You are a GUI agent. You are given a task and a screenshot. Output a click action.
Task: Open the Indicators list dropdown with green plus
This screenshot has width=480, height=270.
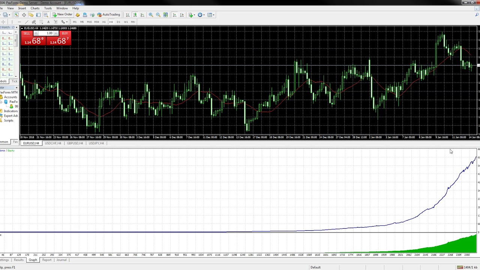coord(192,15)
